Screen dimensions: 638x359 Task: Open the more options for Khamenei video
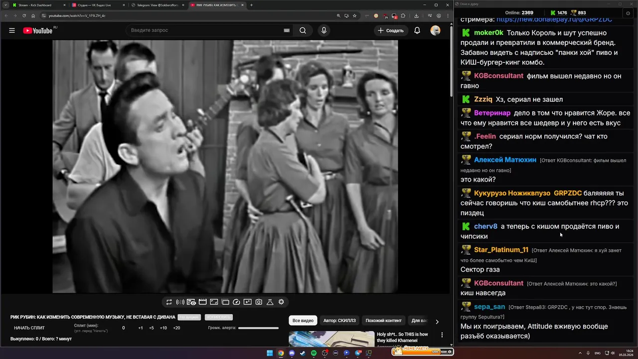[x=442, y=335]
